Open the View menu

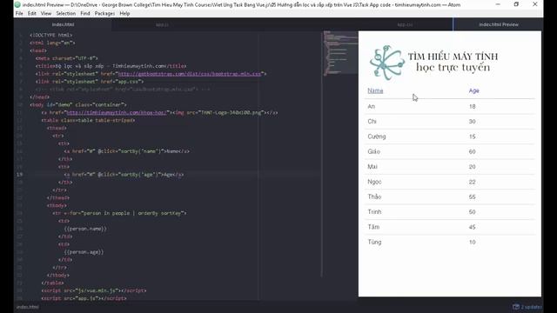pyautogui.click(x=46, y=14)
